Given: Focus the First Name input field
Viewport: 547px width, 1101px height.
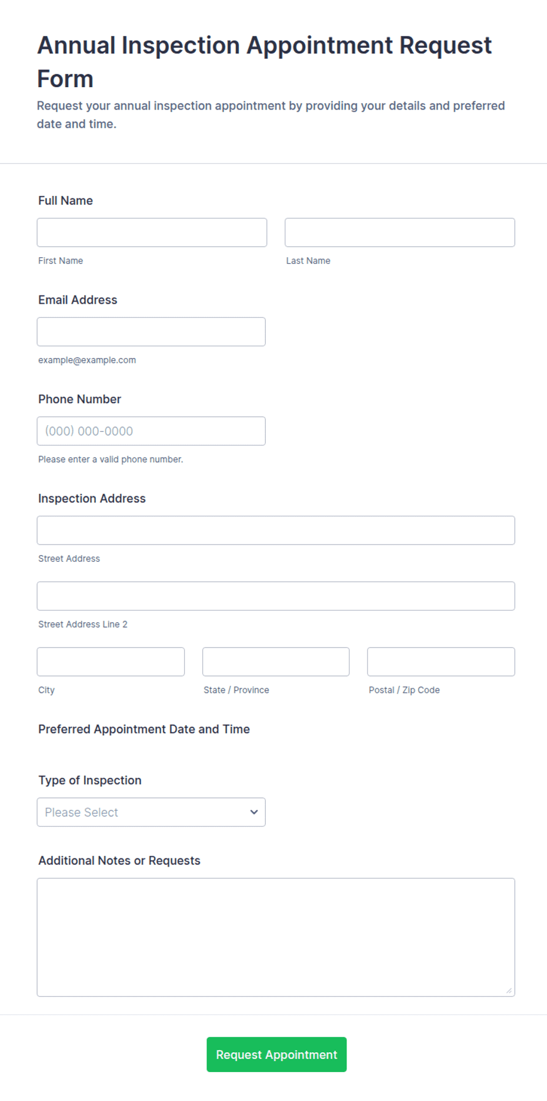Looking at the screenshot, I should [x=152, y=233].
